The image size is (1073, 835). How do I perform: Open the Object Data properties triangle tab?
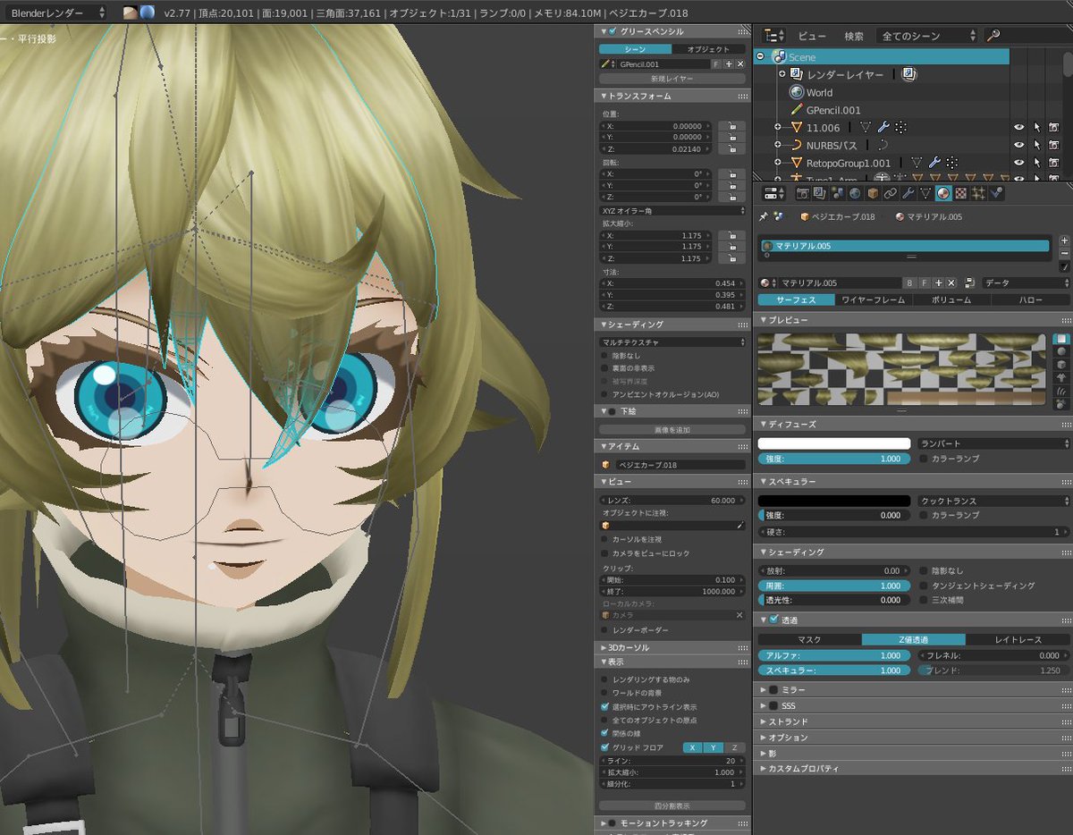click(925, 193)
